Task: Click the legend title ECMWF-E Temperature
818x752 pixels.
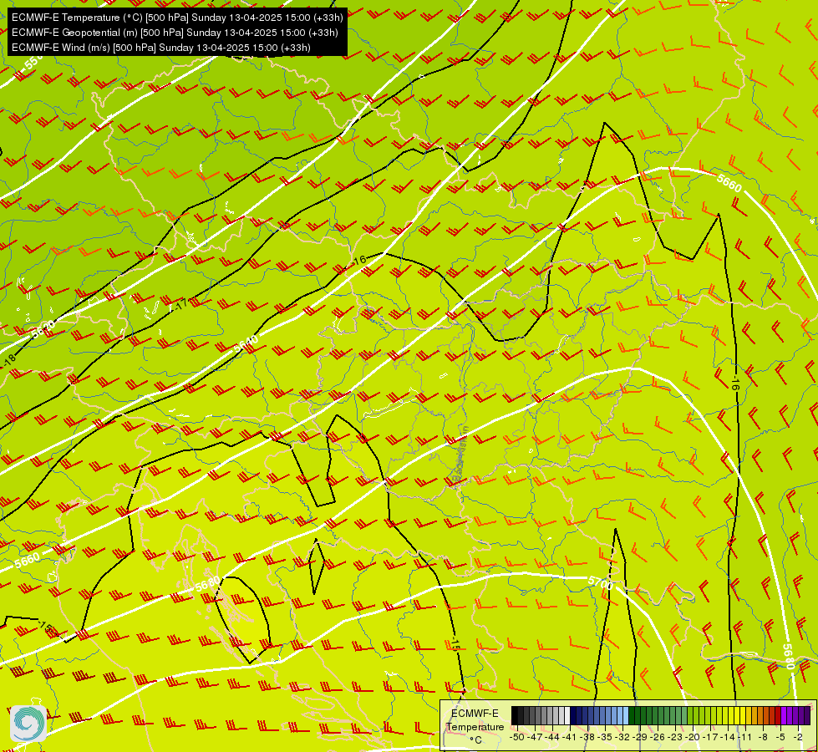Action: 475,720
